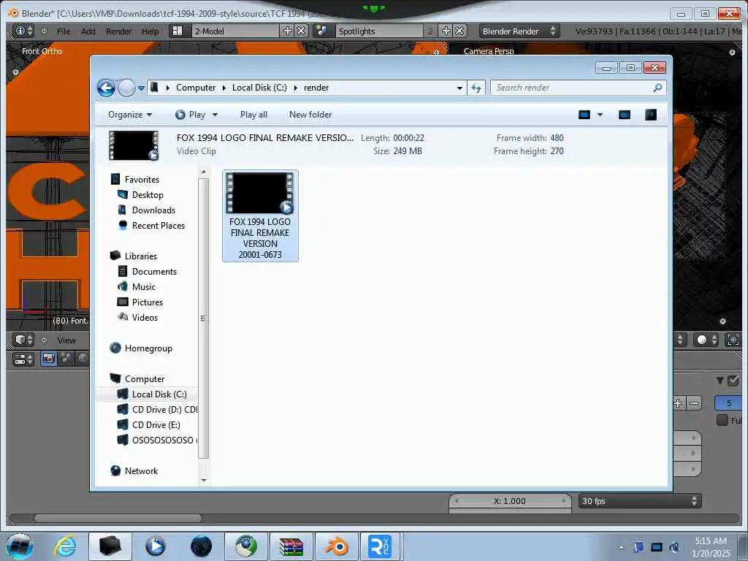This screenshot has width=748, height=561.
Task: Select Local Disk (C:) breadcrumb
Action: [x=259, y=88]
